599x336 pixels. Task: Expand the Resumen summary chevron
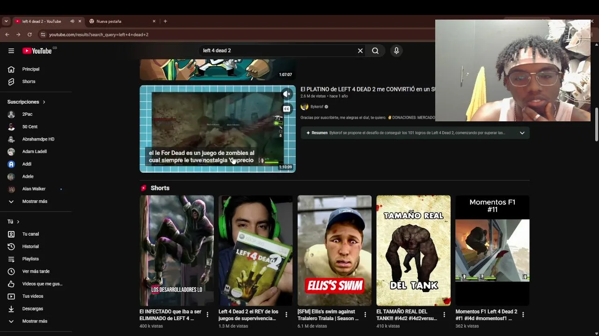click(x=522, y=133)
